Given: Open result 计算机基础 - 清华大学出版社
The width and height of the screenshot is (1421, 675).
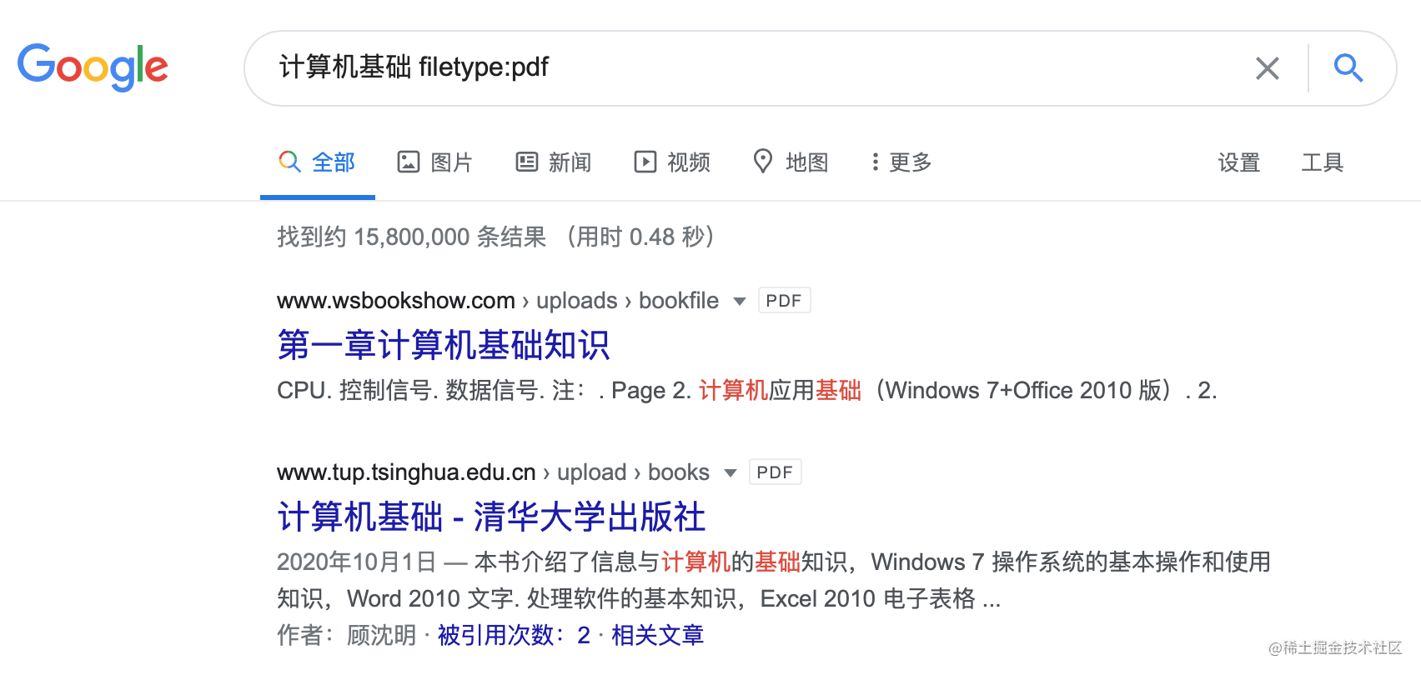Looking at the screenshot, I should [x=491, y=517].
